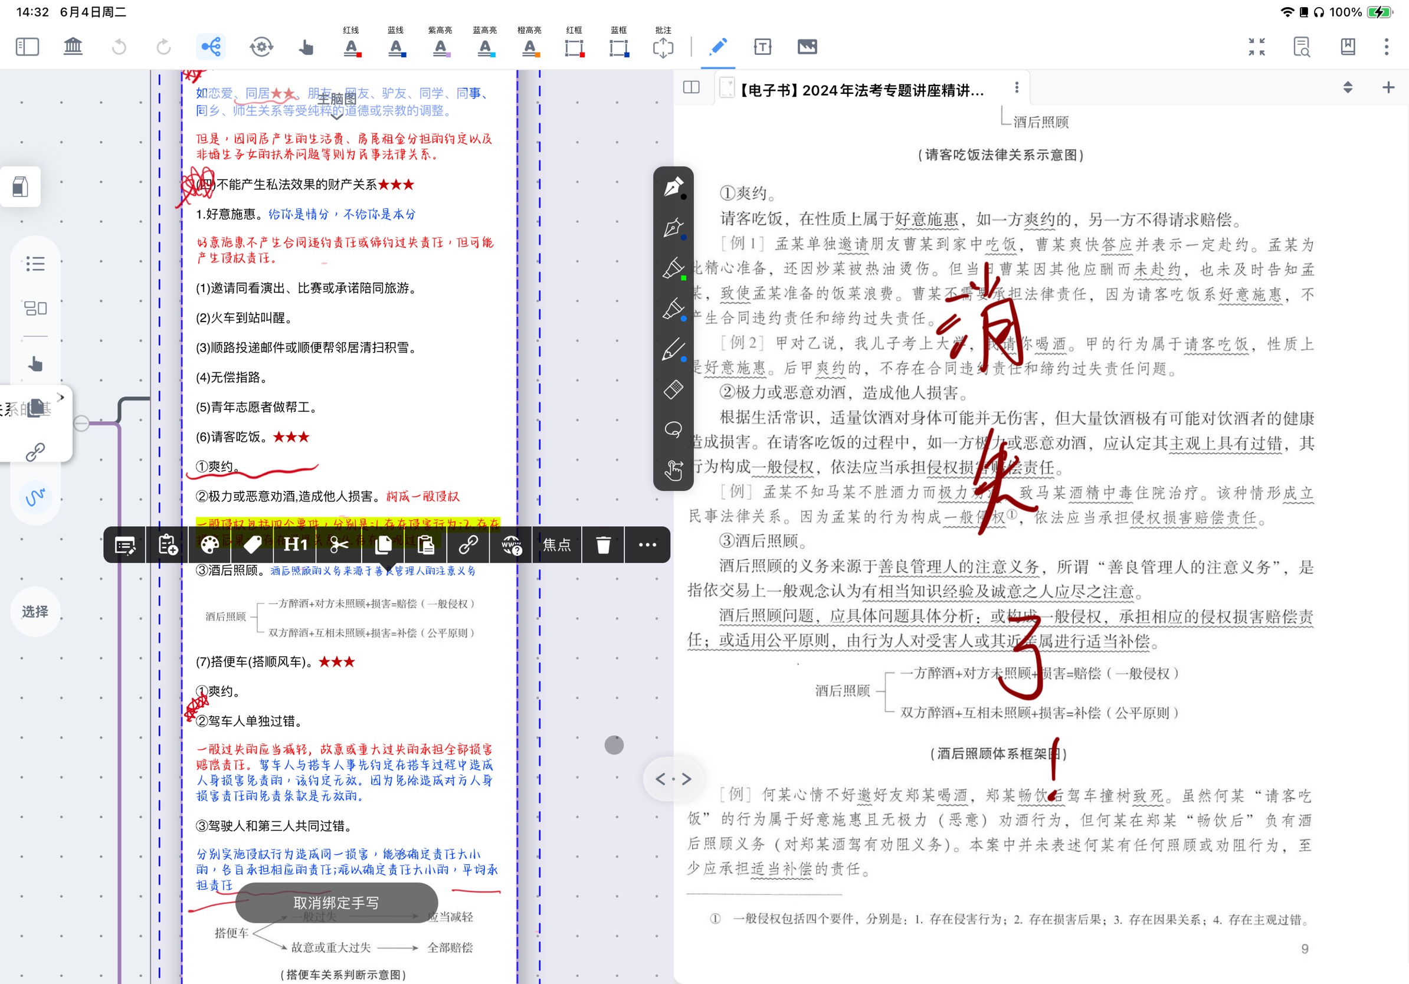Click the trash delete icon in context bar
1409x984 pixels.
(603, 545)
